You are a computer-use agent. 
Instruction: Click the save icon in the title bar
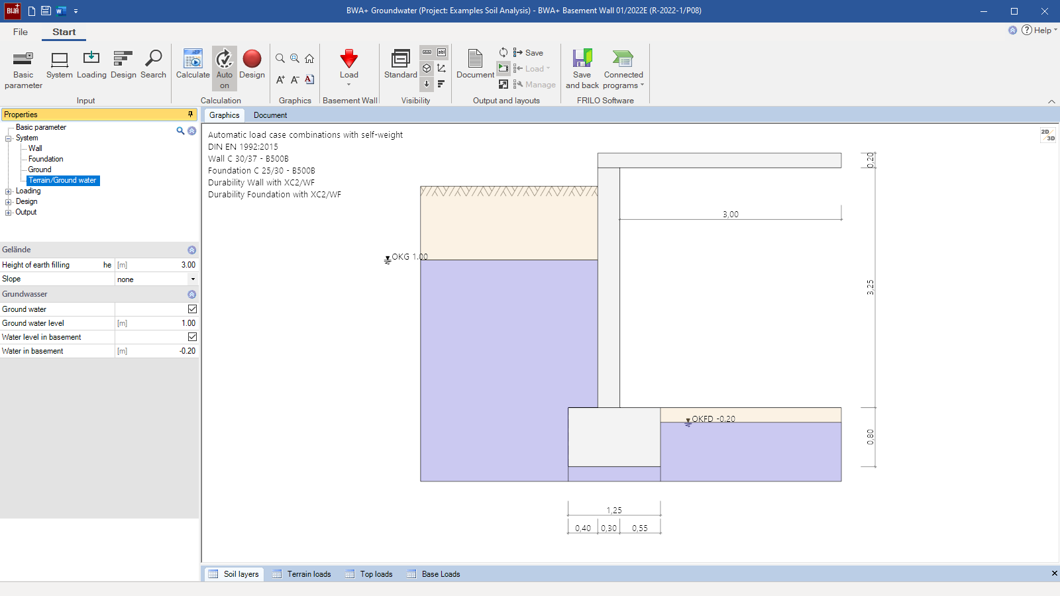click(x=46, y=11)
